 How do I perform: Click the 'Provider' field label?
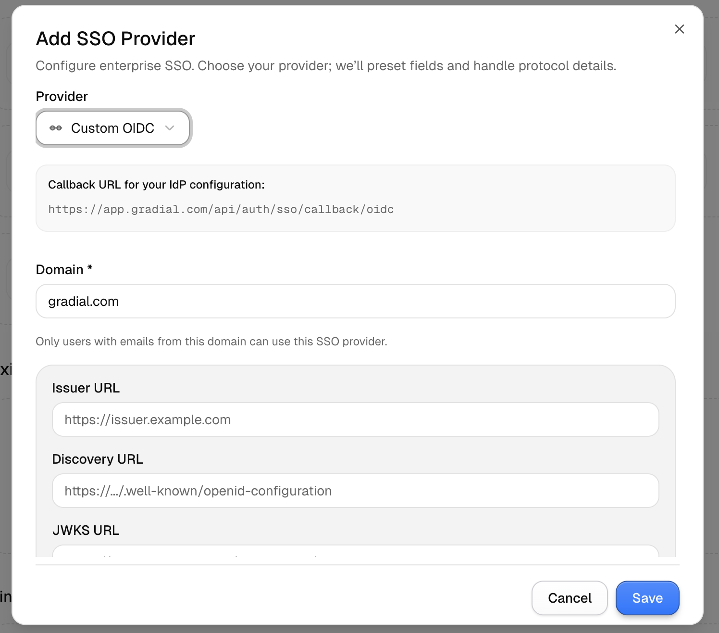point(62,96)
